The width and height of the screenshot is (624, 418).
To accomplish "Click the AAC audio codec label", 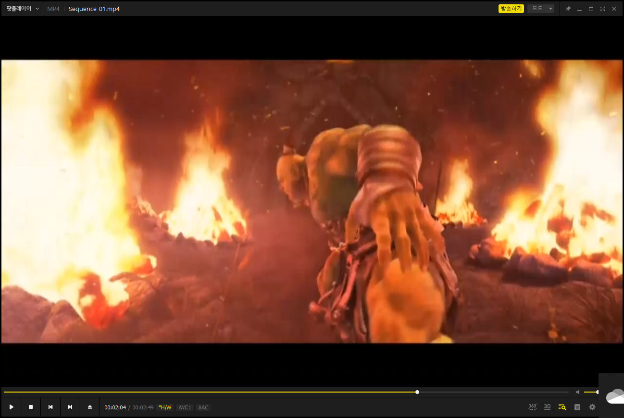I will tap(203, 407).
